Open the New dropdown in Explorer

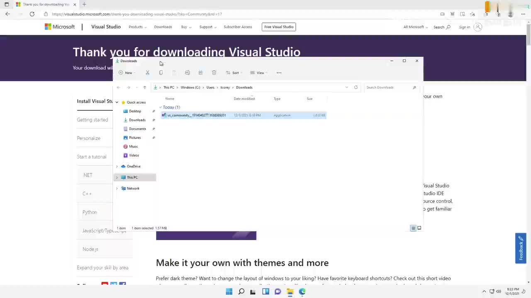(x=127, y=73)
